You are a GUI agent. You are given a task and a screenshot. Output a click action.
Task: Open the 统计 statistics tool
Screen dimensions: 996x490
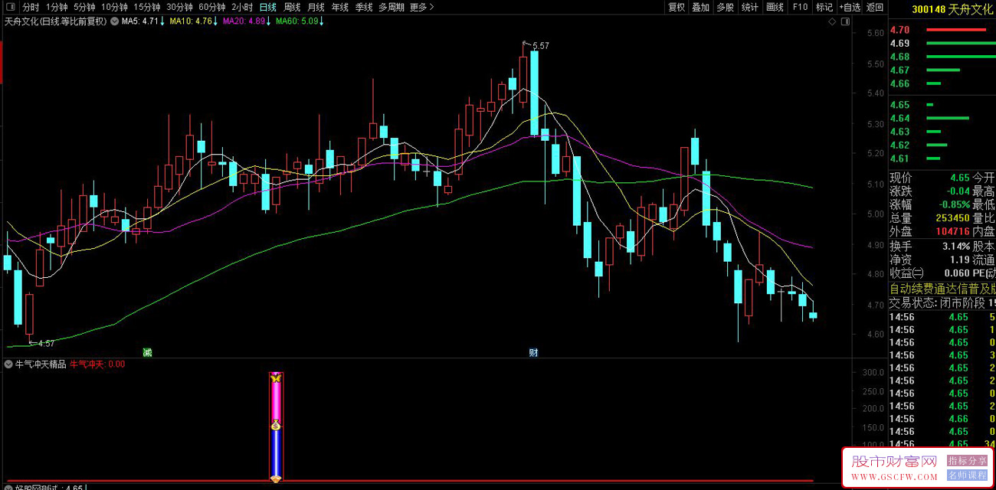point(750,7)
